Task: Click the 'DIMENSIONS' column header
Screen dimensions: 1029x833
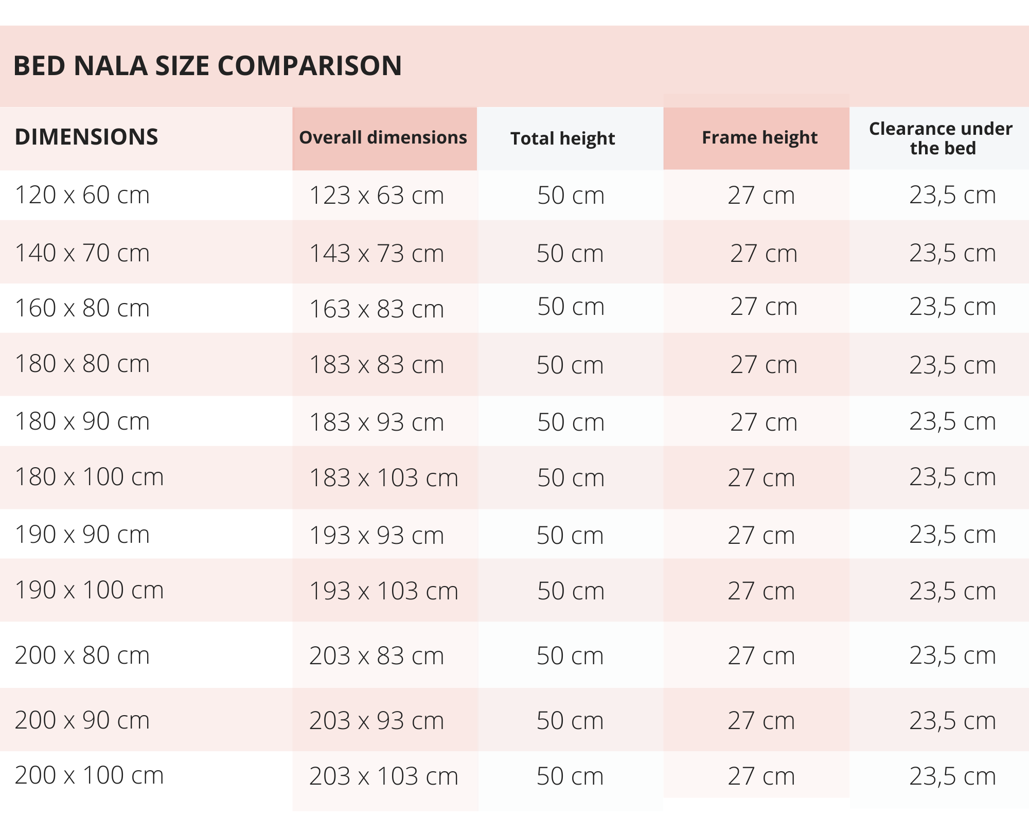Action: [x=86, y=137]
